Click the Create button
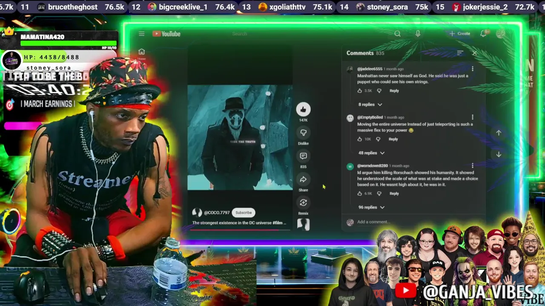 pyautogui.click(x=460, y=34)
